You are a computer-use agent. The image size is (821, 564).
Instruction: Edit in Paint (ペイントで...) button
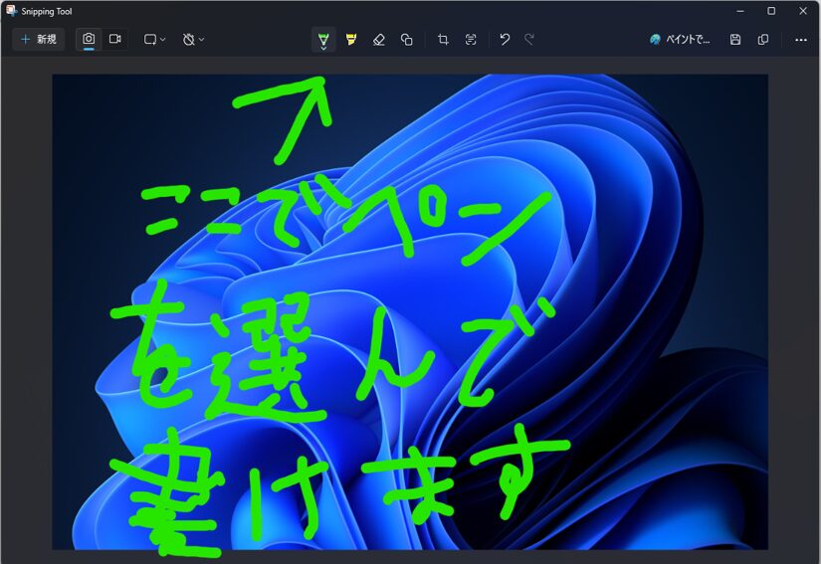680,39
